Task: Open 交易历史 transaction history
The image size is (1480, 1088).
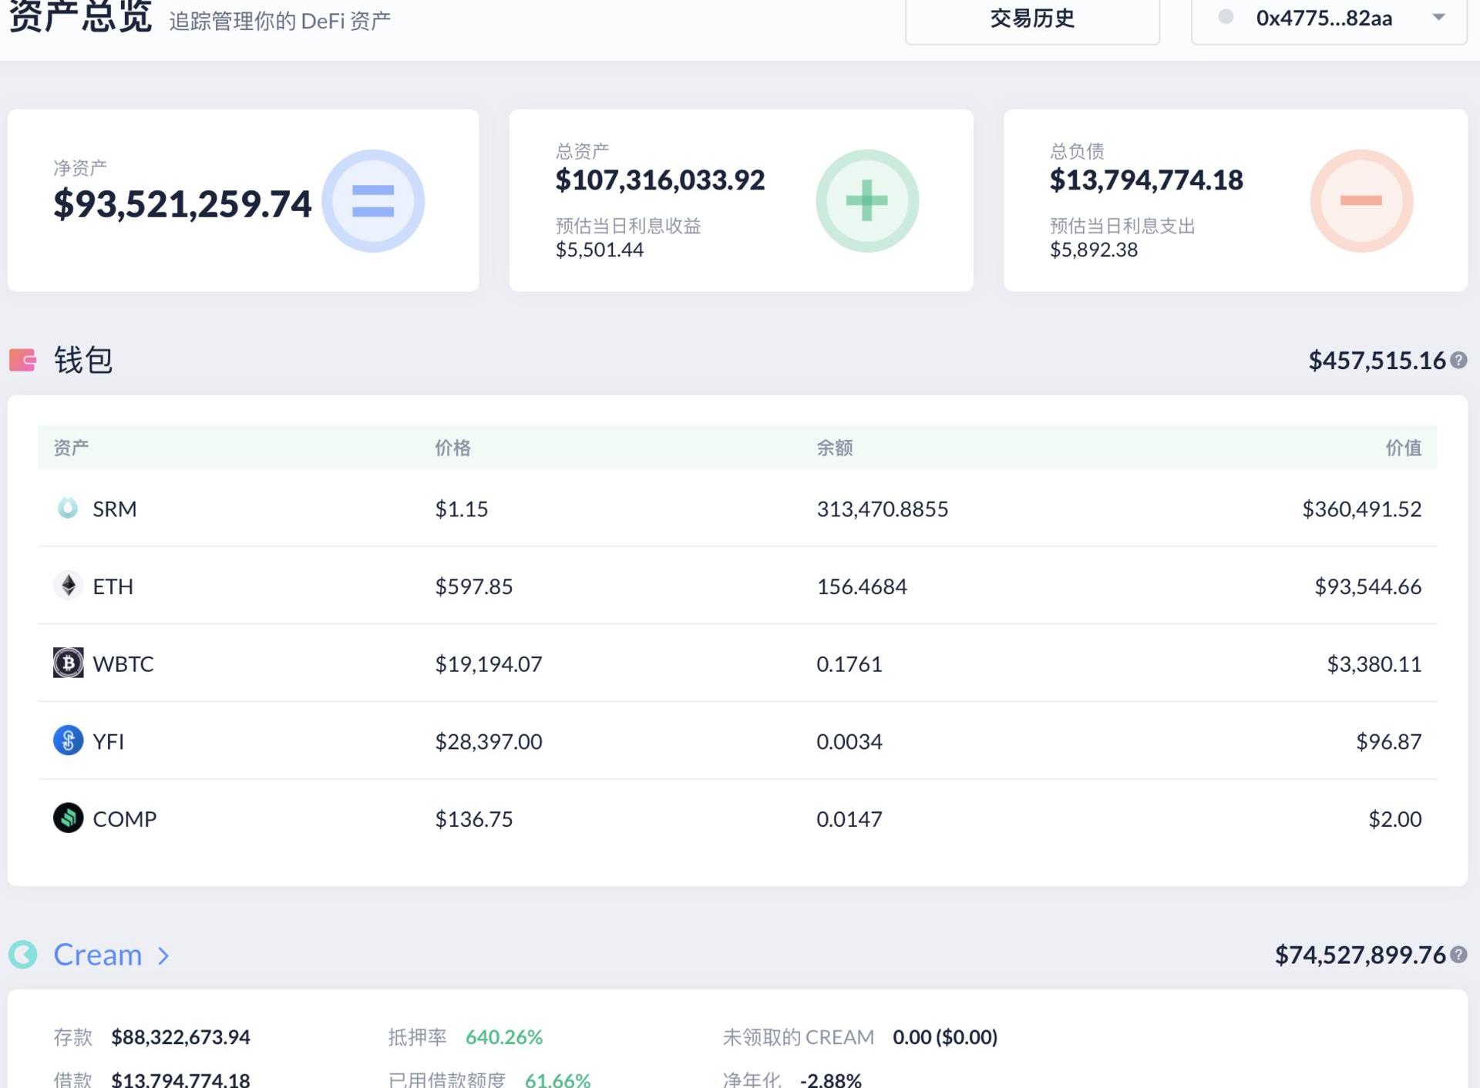Action: coord(1031,18)
